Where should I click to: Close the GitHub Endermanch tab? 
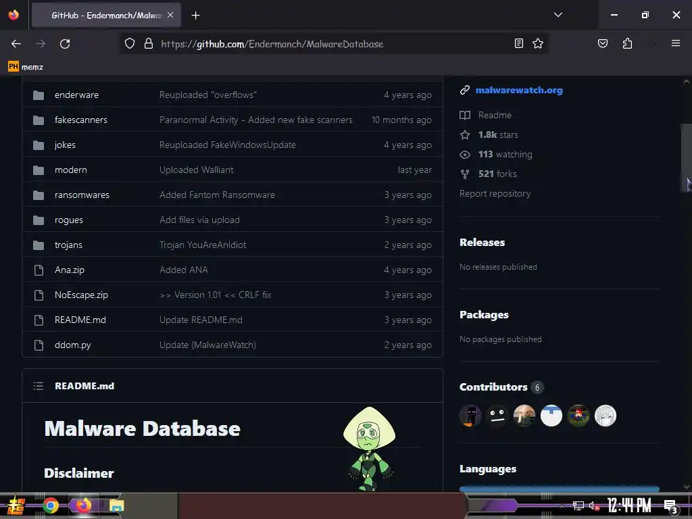click(170, 15)
